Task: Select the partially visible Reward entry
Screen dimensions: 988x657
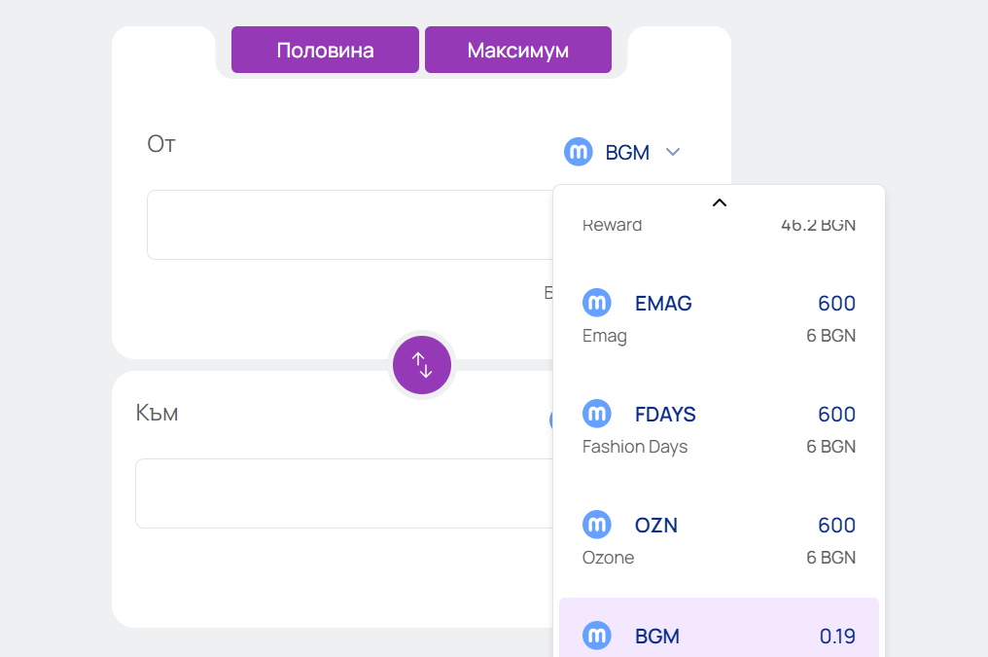Action: (613, 226)
